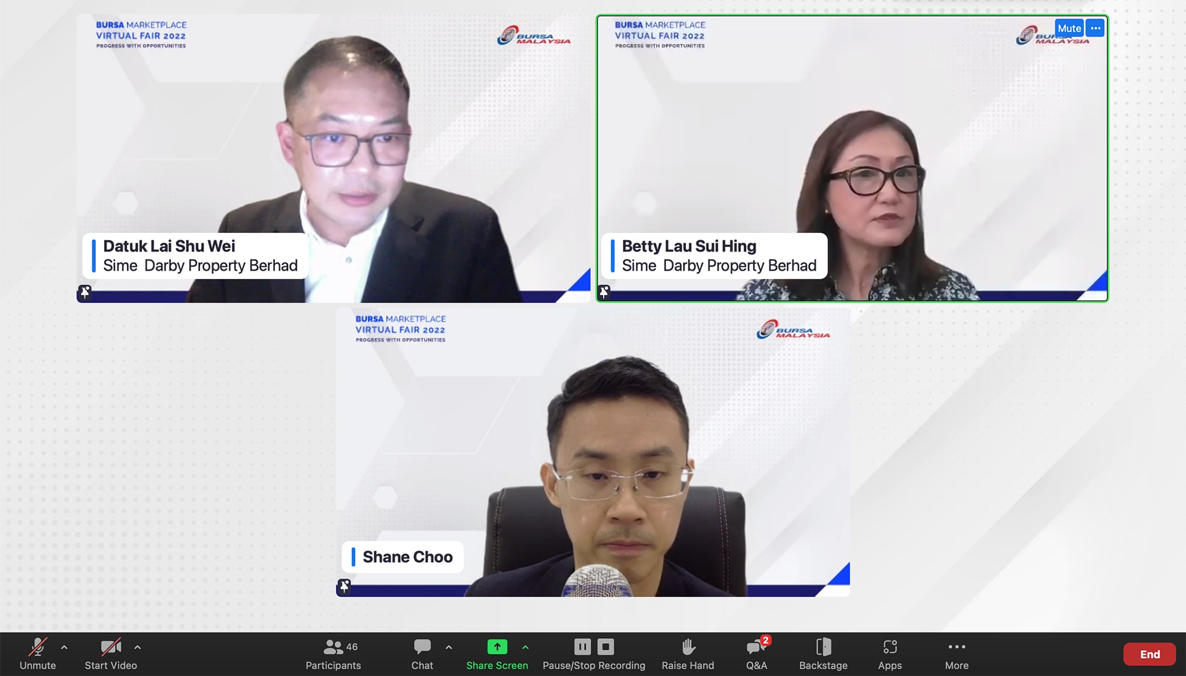Click the red End button
This screenshot has height=676, width=1186.
(1149, 654)
